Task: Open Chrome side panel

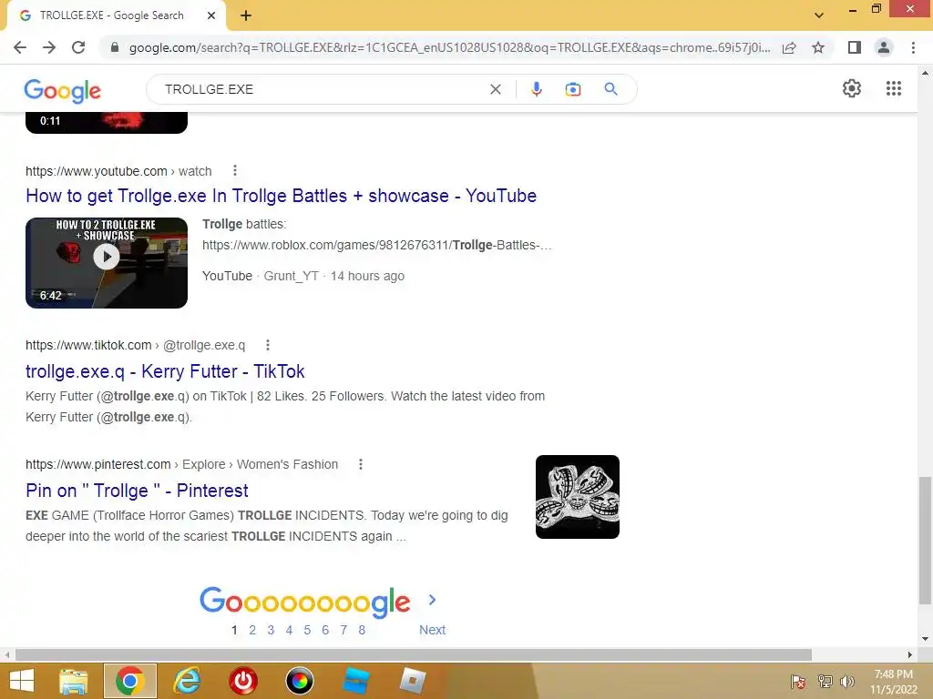Action: 855,47
